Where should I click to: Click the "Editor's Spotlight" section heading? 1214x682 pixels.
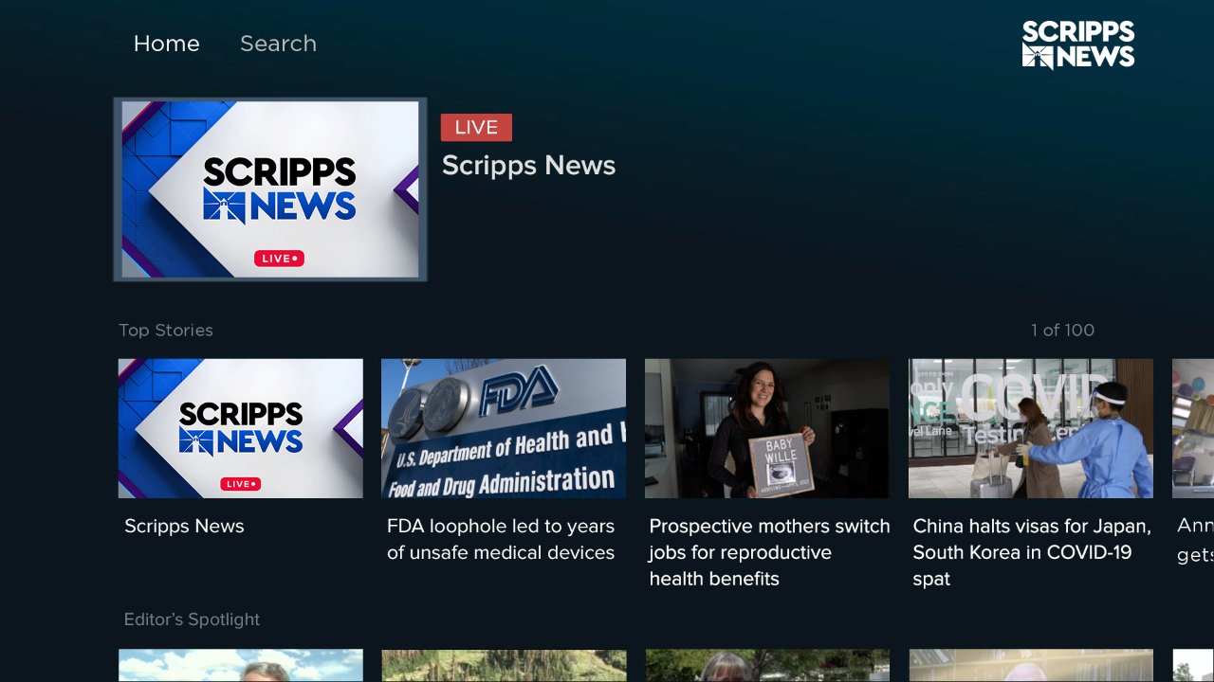[x=192, y=619]
